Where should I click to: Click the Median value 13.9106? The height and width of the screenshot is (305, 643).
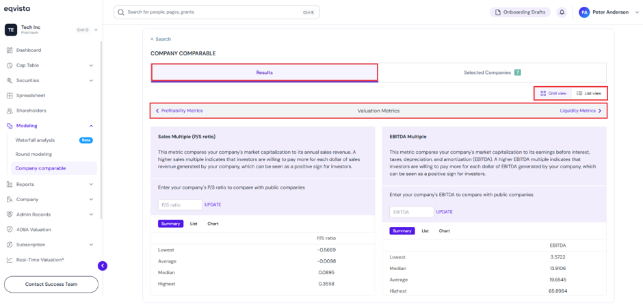pyautogui.click(x=559, y=269)
